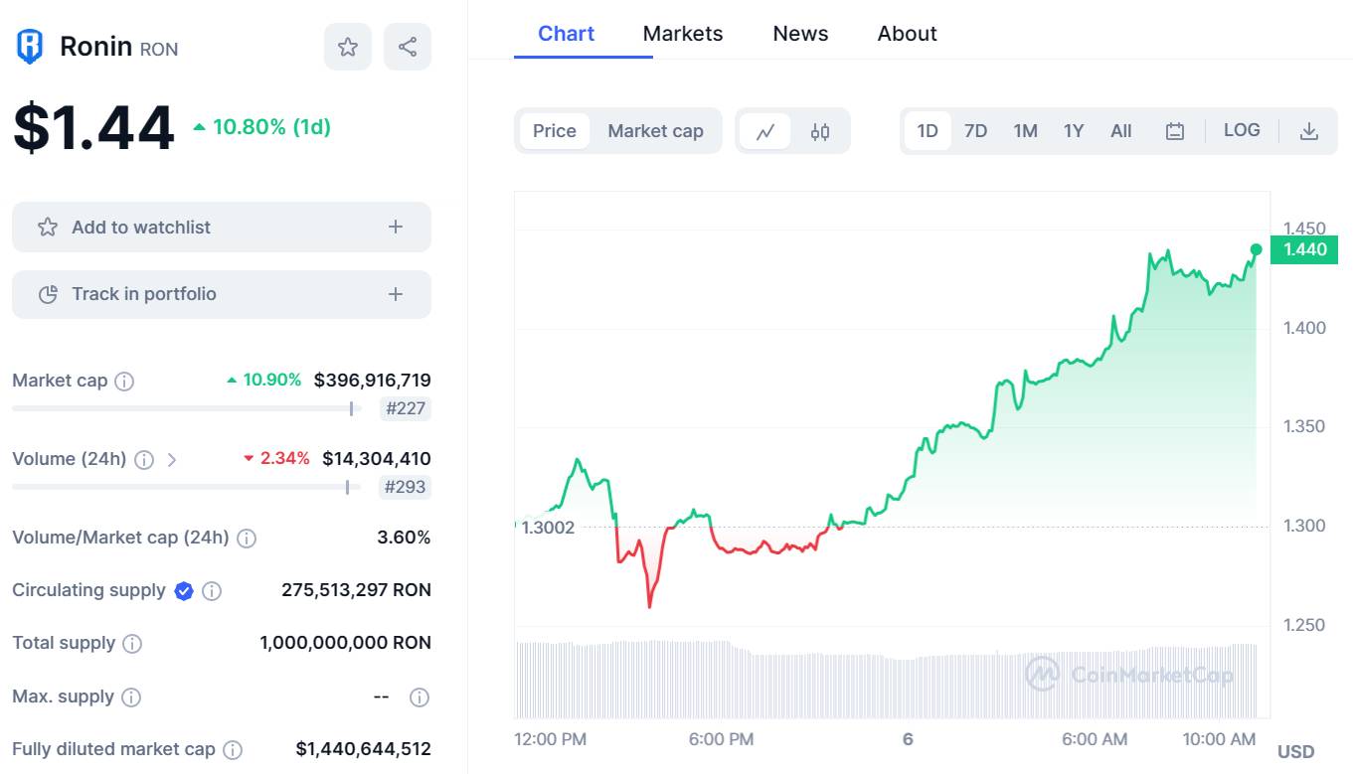The image size is (1353, 774).
Task: Open the calendar date range picker
Action: click(1174, 131)
